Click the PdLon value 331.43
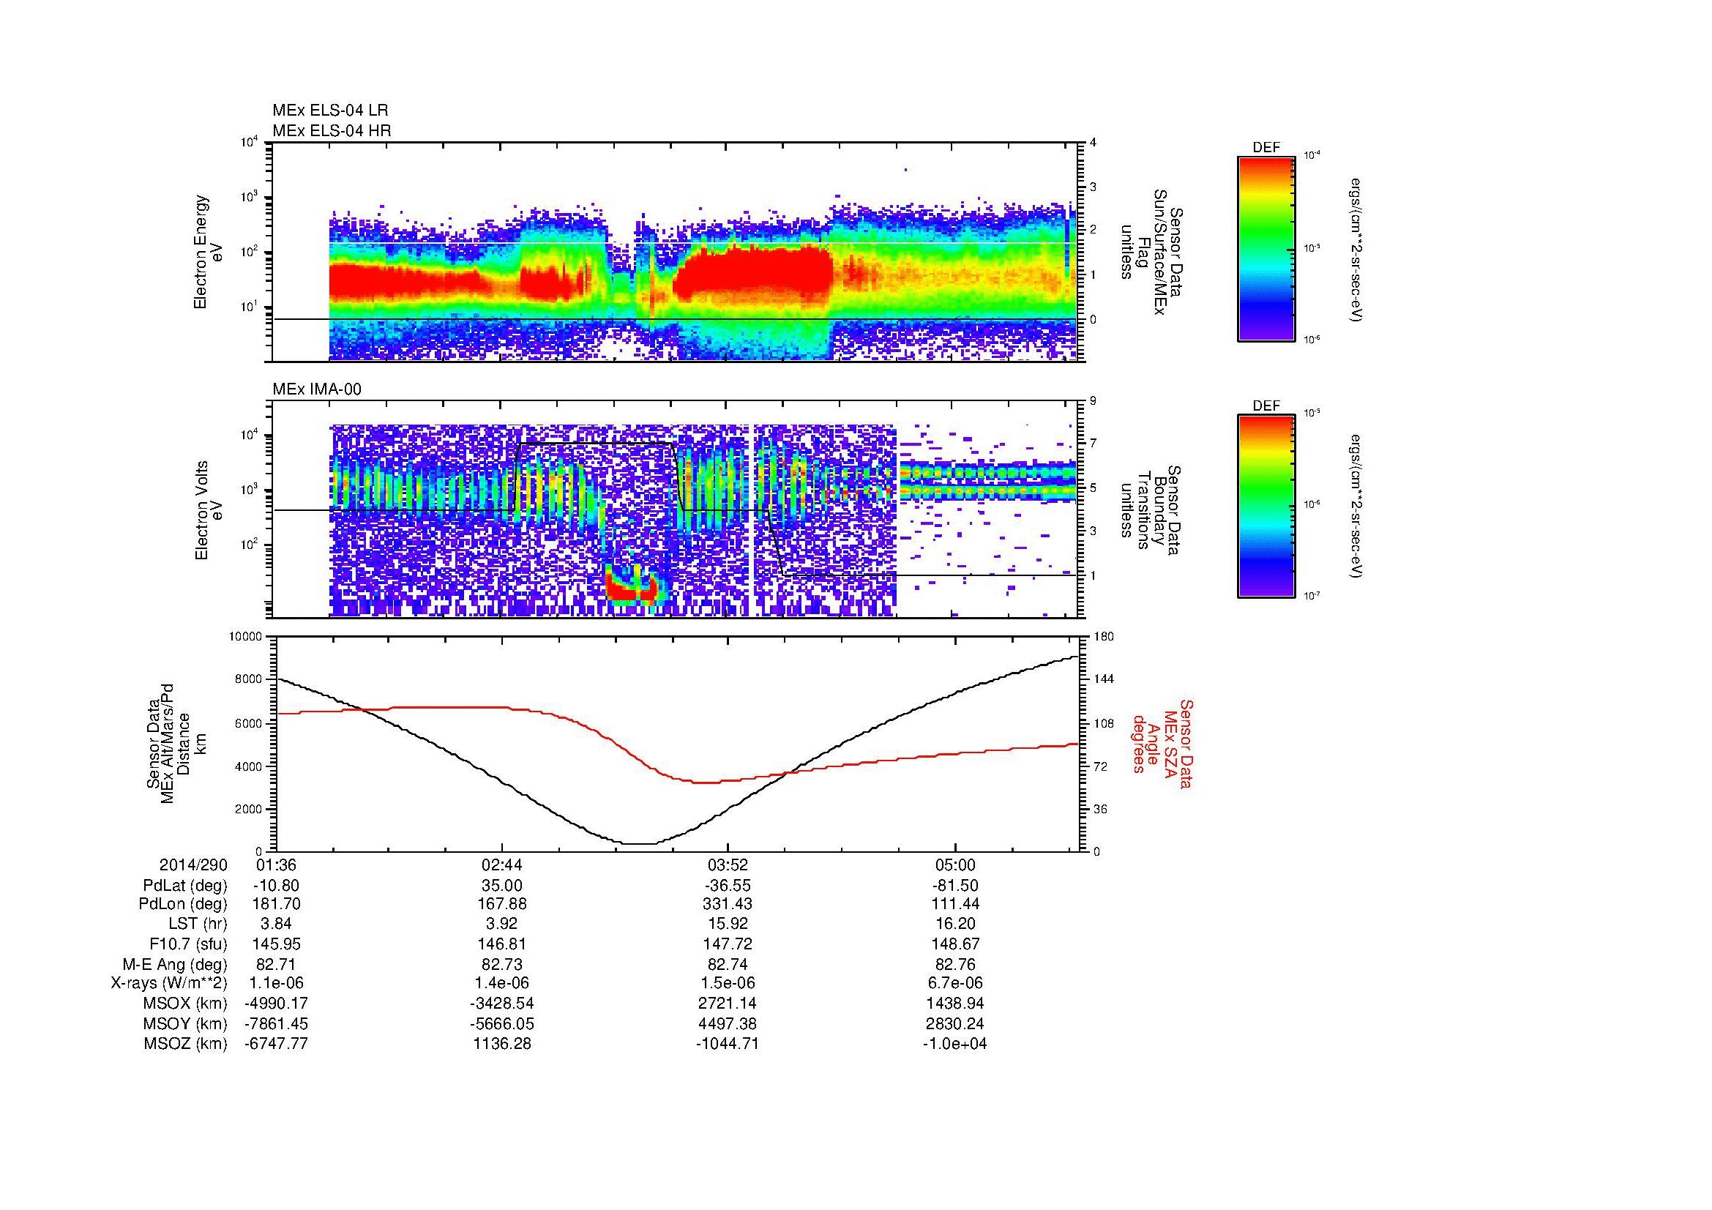The width and height of the screenshot is (1712, 1210). pos(728,904)
